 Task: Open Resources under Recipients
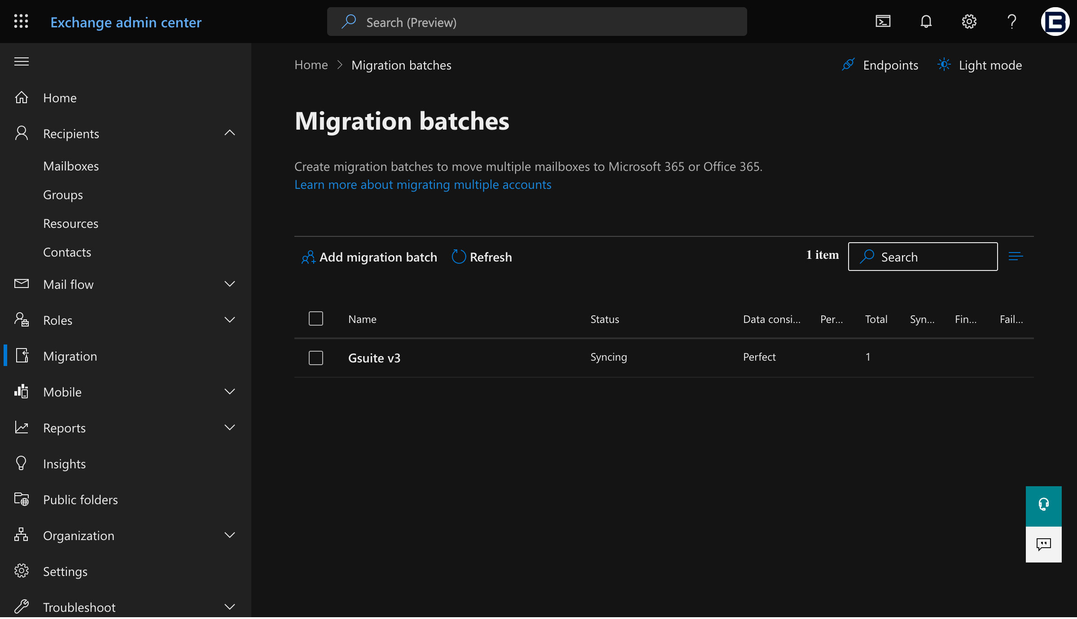coord(70,223)
